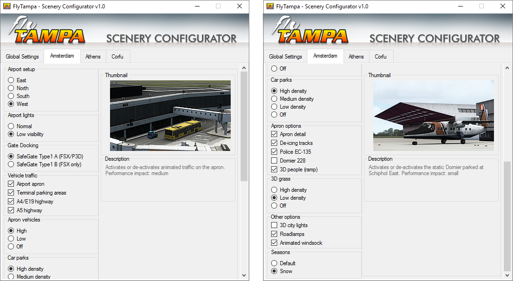Click scroll down arrow in right window
This screenshot has height=281, width=513.
pos(507,275)
